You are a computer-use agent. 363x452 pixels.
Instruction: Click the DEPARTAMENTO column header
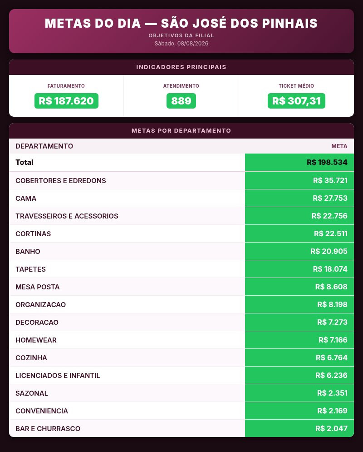44,146
